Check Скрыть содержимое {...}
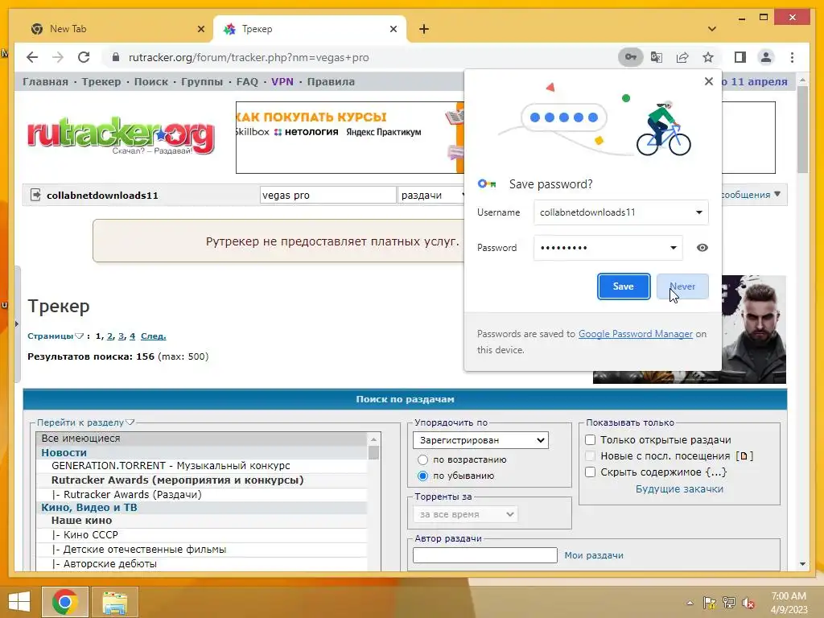 [x=590, y=472]
